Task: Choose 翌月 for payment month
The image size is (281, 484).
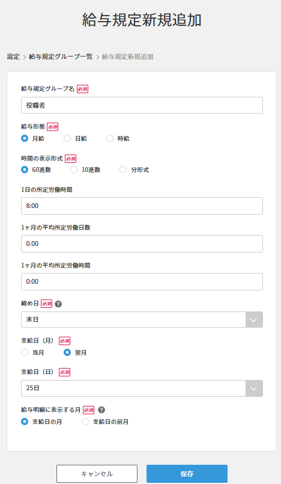Action: (67, 352)
